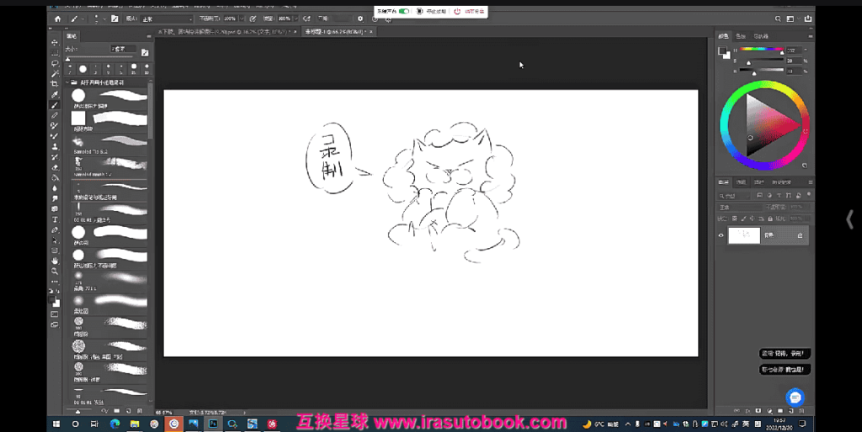The width and height of the screenshot is (862, 432).
Task: Open the blend mode dropdown in options bar
Action: 167,18
